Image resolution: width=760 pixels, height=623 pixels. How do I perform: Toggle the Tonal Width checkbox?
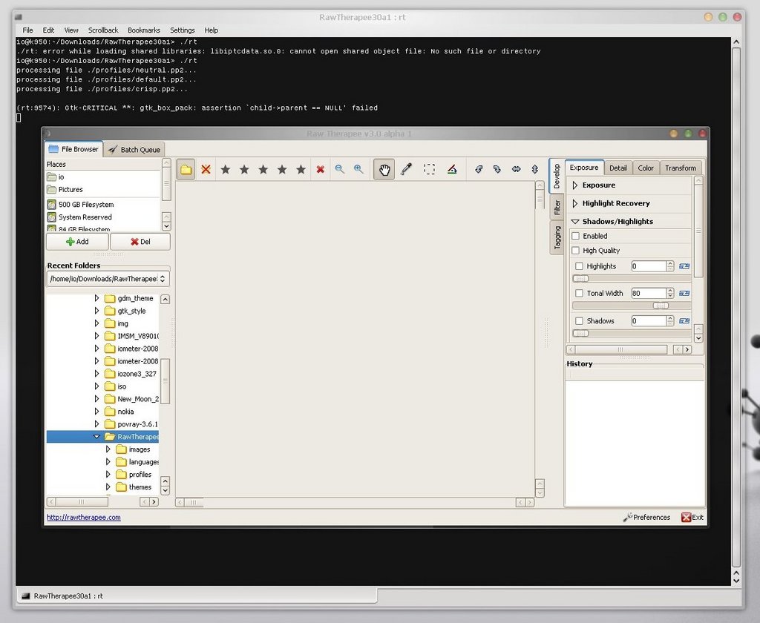click(579, 293)
